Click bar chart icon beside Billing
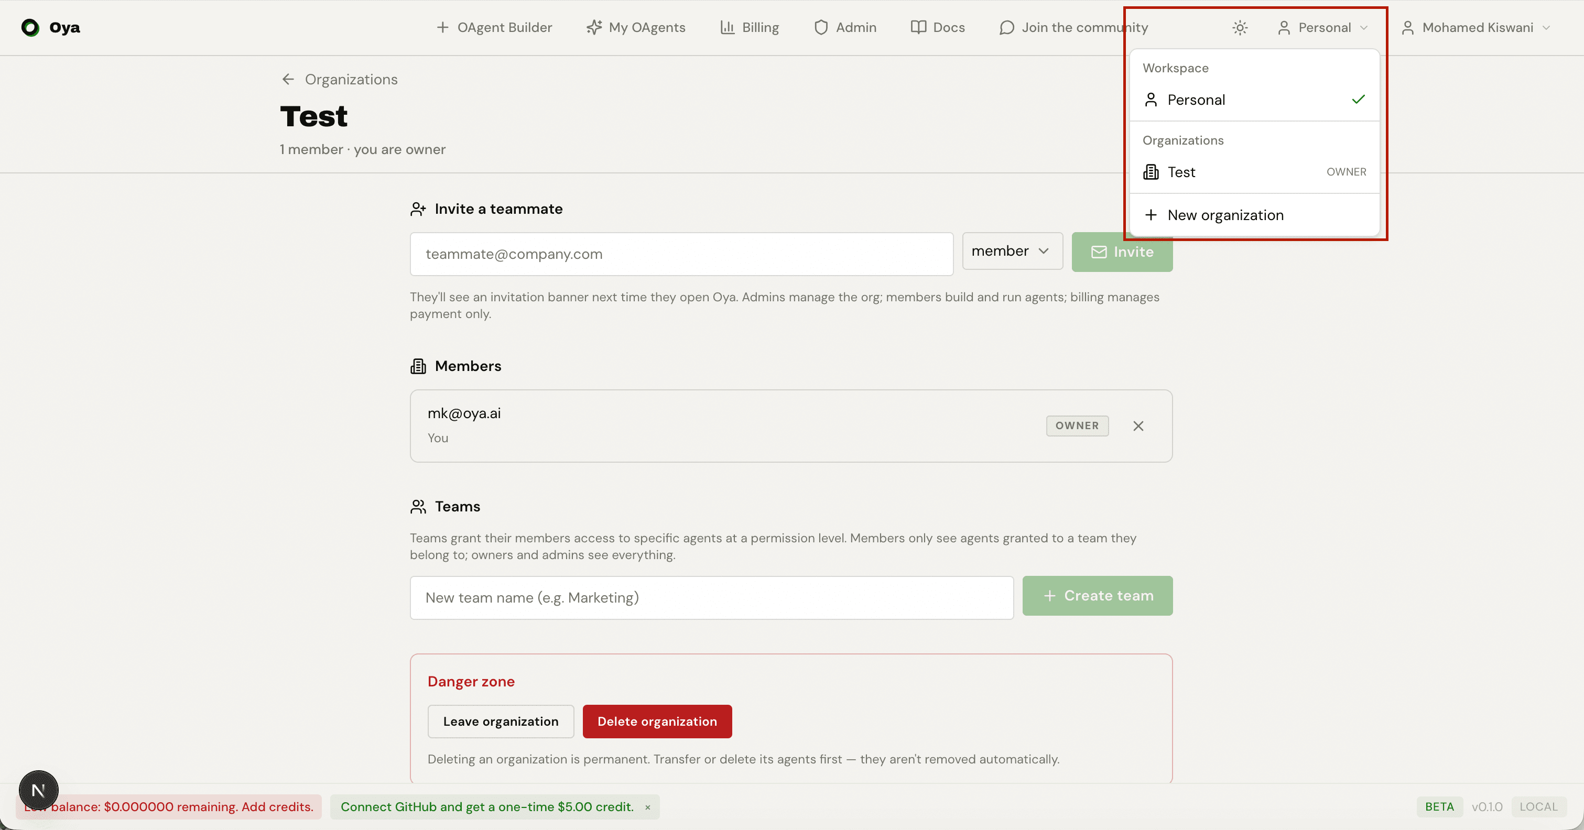The image size is (1584, 830). 728,28
